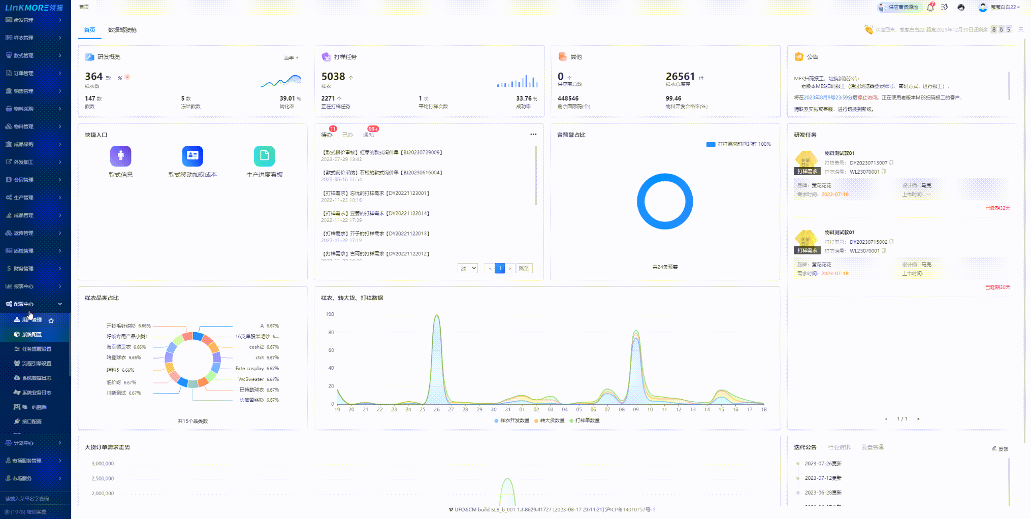Open the 葱葱白白22 user dropdown

click(1005, 7)
